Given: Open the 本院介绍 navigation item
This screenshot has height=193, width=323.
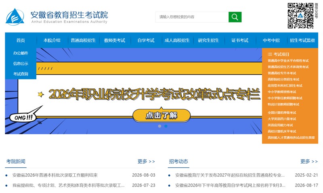Looking at the screenshot, I should point(52,40).
